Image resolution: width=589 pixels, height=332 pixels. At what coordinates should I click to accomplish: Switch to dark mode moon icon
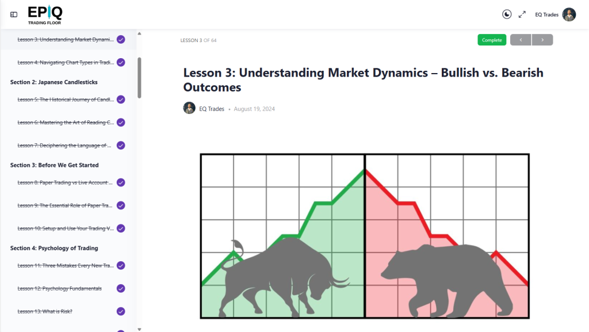(507, 14)
